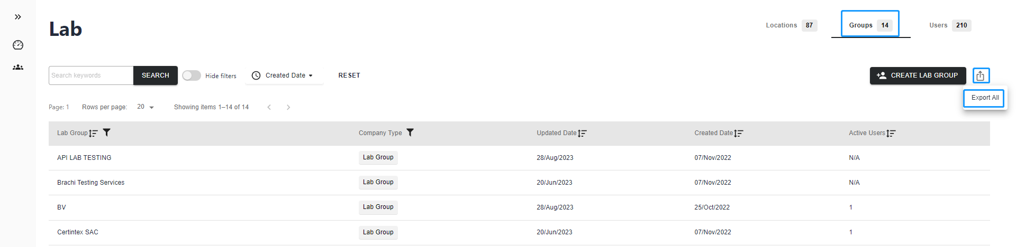The image size is (1016, 247).
Task: Change rows per page dropdown
Action: (x=146, y=107)
